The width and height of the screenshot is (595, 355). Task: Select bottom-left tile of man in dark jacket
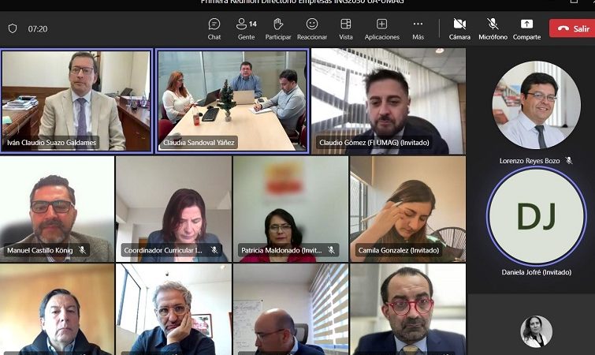tap(57, 309)
